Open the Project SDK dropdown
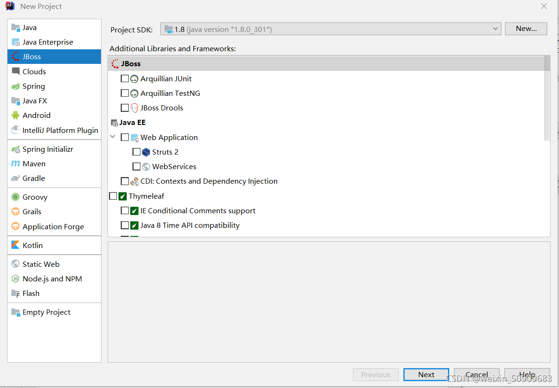The height and width of the screenshot is (388, 559). [x=331, y=29]
